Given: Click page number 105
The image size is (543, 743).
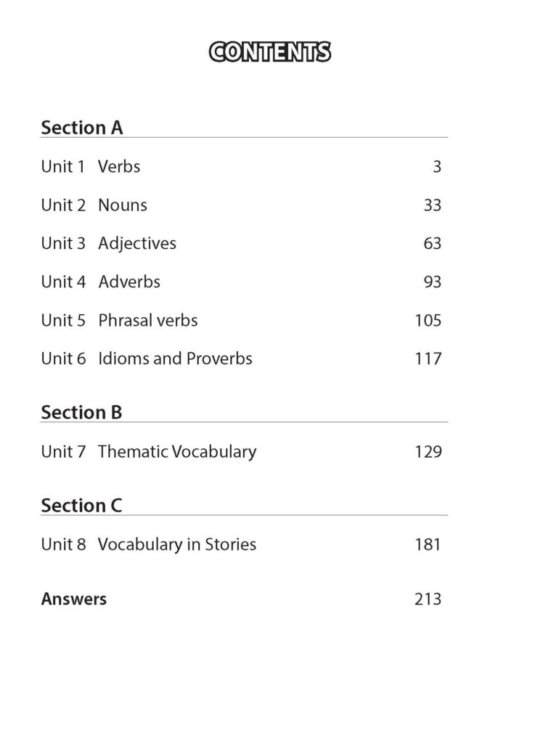Looking at the screenshot, I should pyautogui.click(x=428, y=320).
